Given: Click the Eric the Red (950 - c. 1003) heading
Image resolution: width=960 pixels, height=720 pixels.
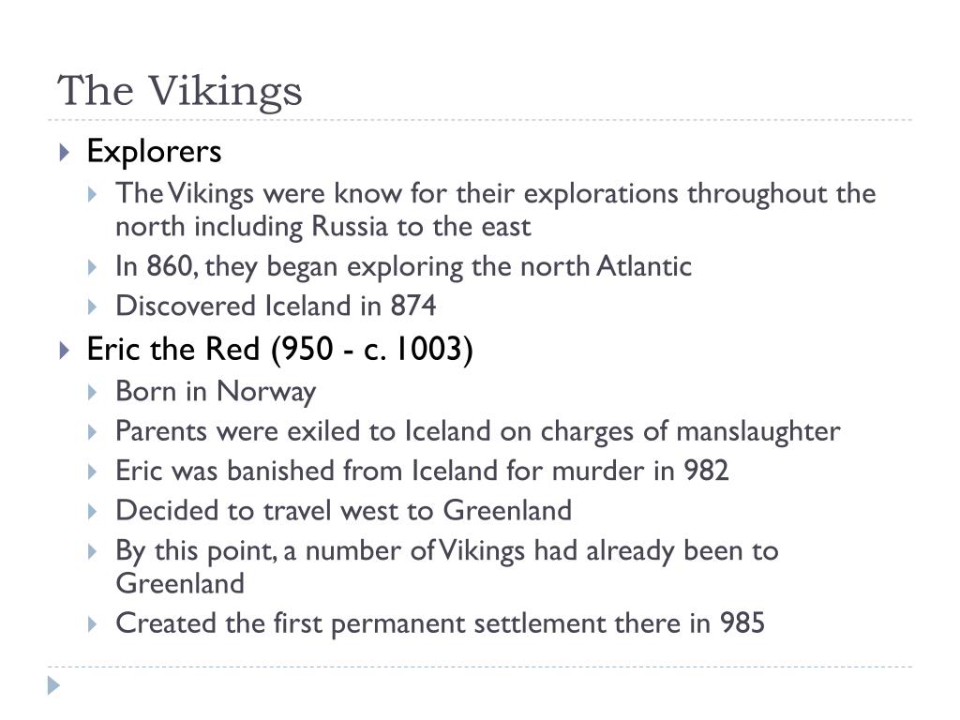Looking at the screenshot, I should (x=279, y=349).
